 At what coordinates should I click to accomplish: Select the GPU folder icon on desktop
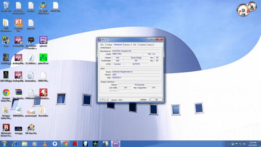click(6, 25)
